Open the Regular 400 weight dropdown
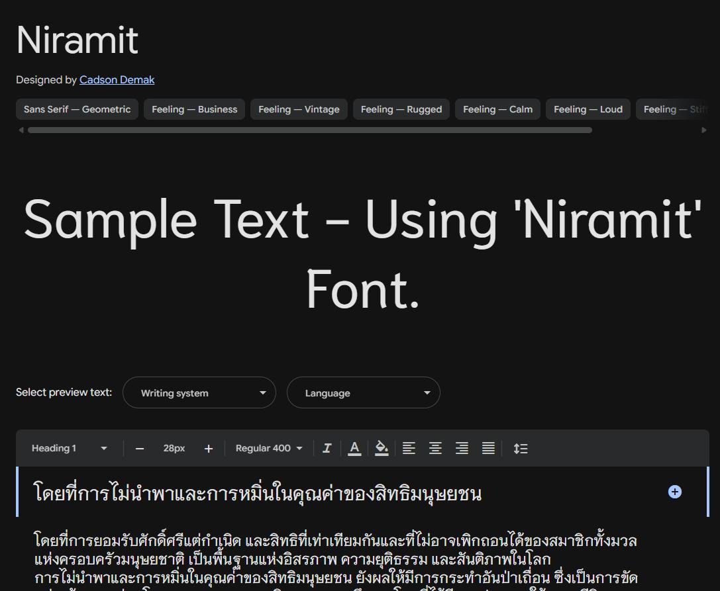The width and height of the screenshot is (720, 591). pyautogui.click(x=269, y=448)
